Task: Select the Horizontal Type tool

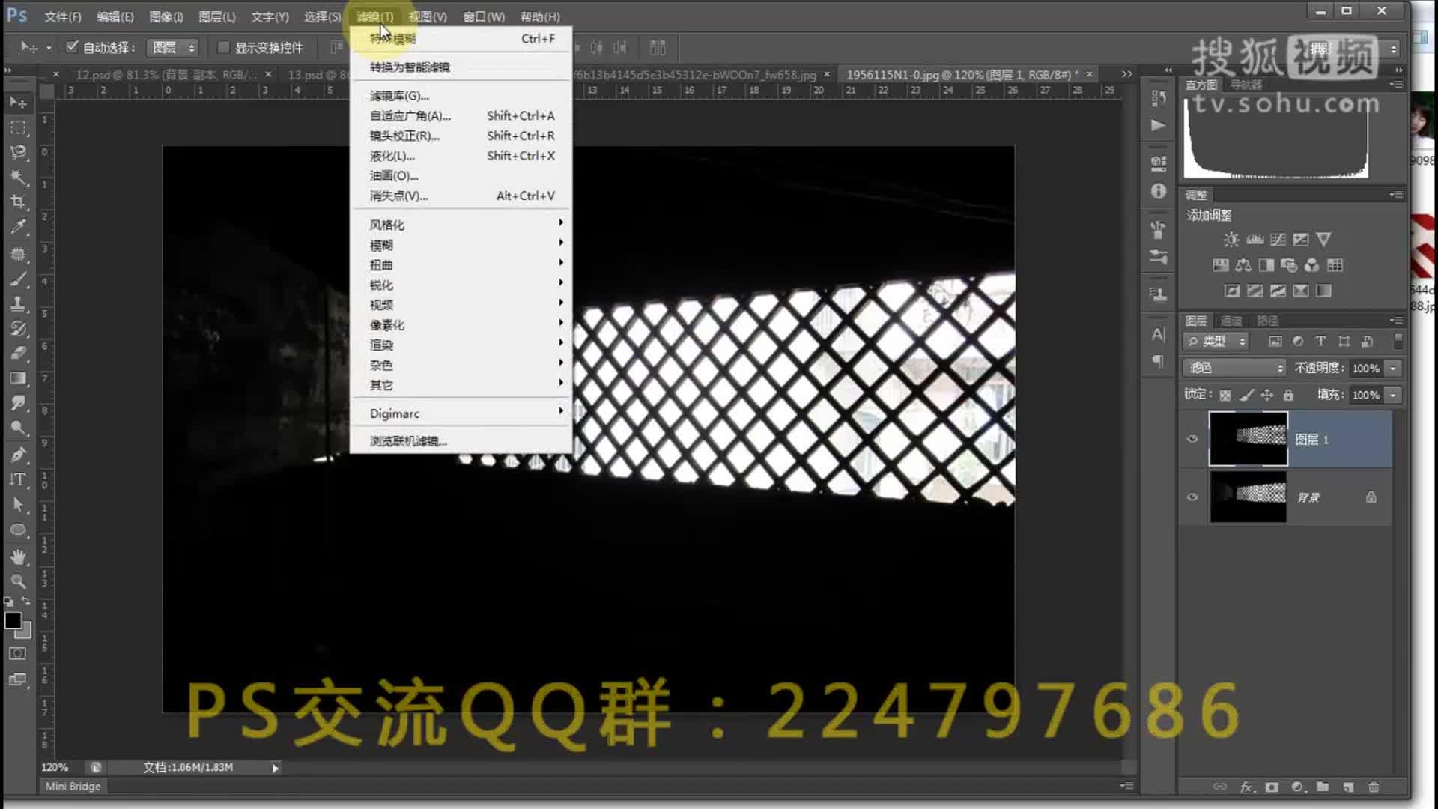Action: [18, 479]
